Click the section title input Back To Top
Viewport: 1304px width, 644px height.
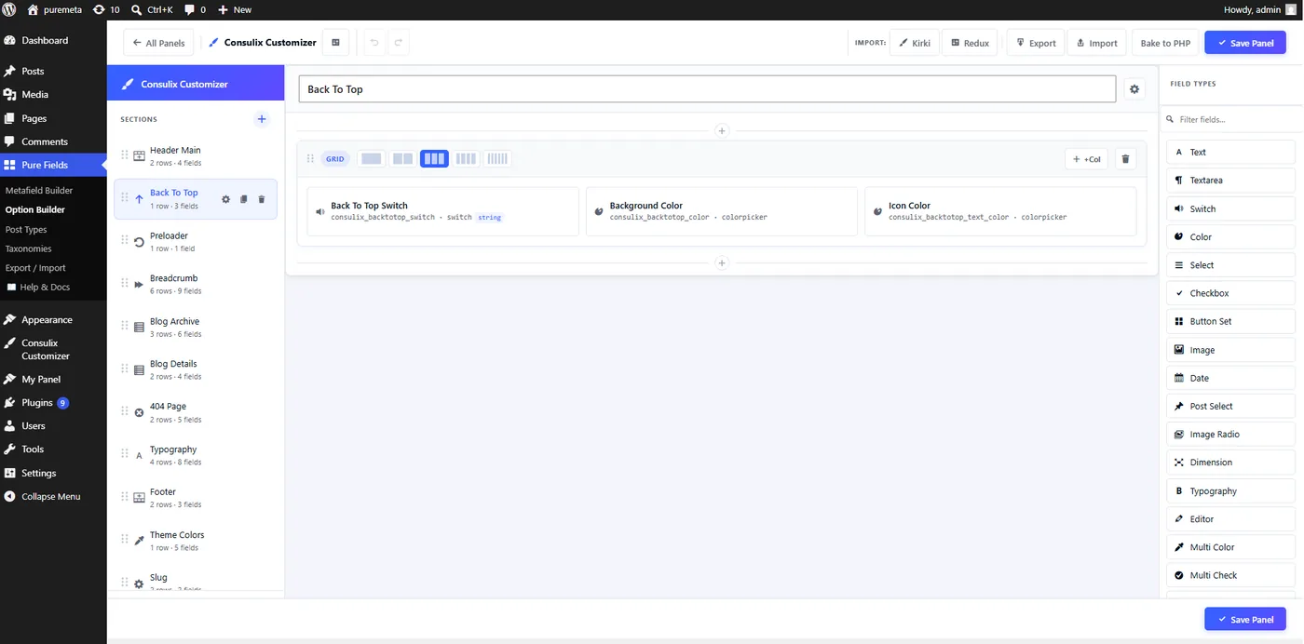click(707, 89)
